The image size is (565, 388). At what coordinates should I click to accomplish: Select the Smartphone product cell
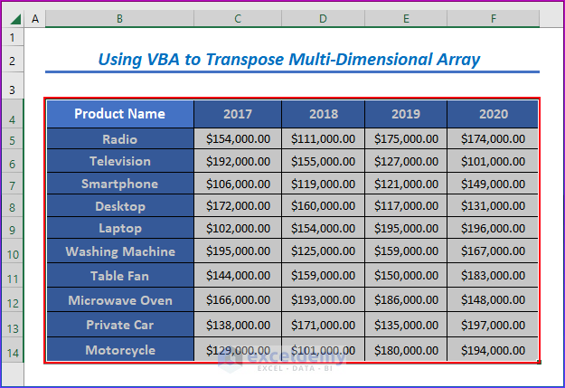coord(120,184)
